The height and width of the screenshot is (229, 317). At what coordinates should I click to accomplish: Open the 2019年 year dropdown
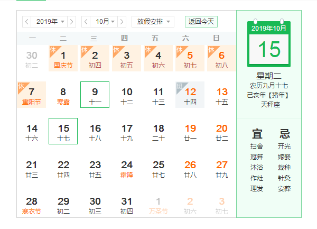pyautogui.click(x=49, y=22)
